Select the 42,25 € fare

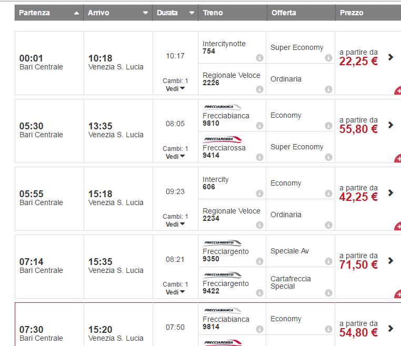(x=358, y=197)
